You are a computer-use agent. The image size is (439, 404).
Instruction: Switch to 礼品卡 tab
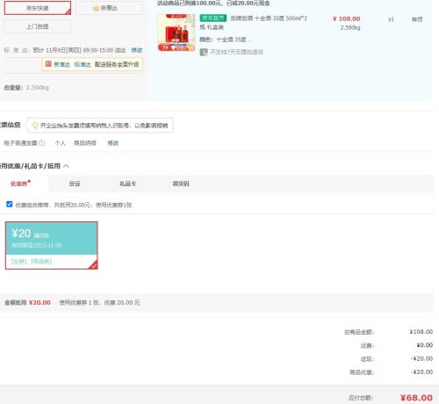(127, 184)
